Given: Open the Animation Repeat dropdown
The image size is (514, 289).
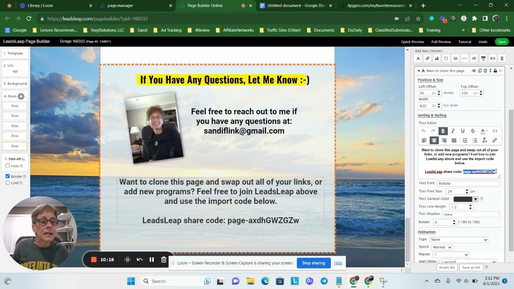Looking at the screenshot, I should [451, 254].
